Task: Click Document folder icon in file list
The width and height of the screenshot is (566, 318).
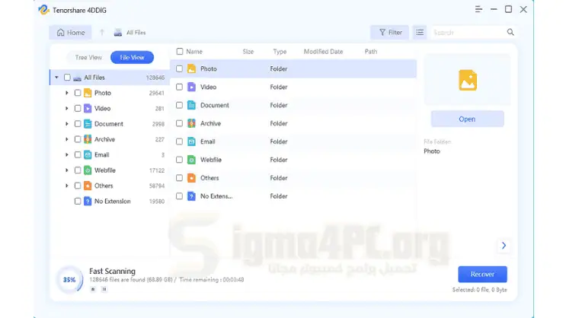Action: [192, 105]
